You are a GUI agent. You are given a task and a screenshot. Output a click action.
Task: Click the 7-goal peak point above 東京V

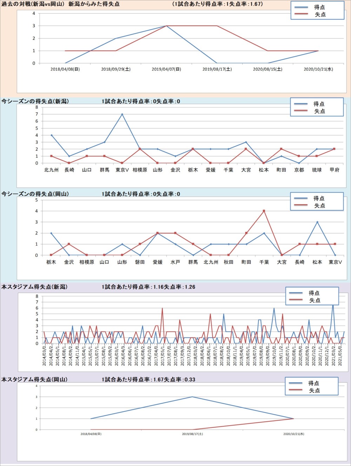click(x=122, y=114)
